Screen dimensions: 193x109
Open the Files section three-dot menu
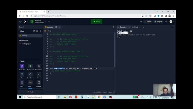tap(41, 31)
